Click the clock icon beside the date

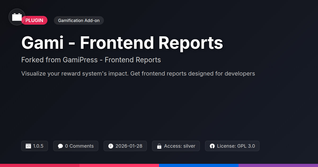(x=111, y=146)
